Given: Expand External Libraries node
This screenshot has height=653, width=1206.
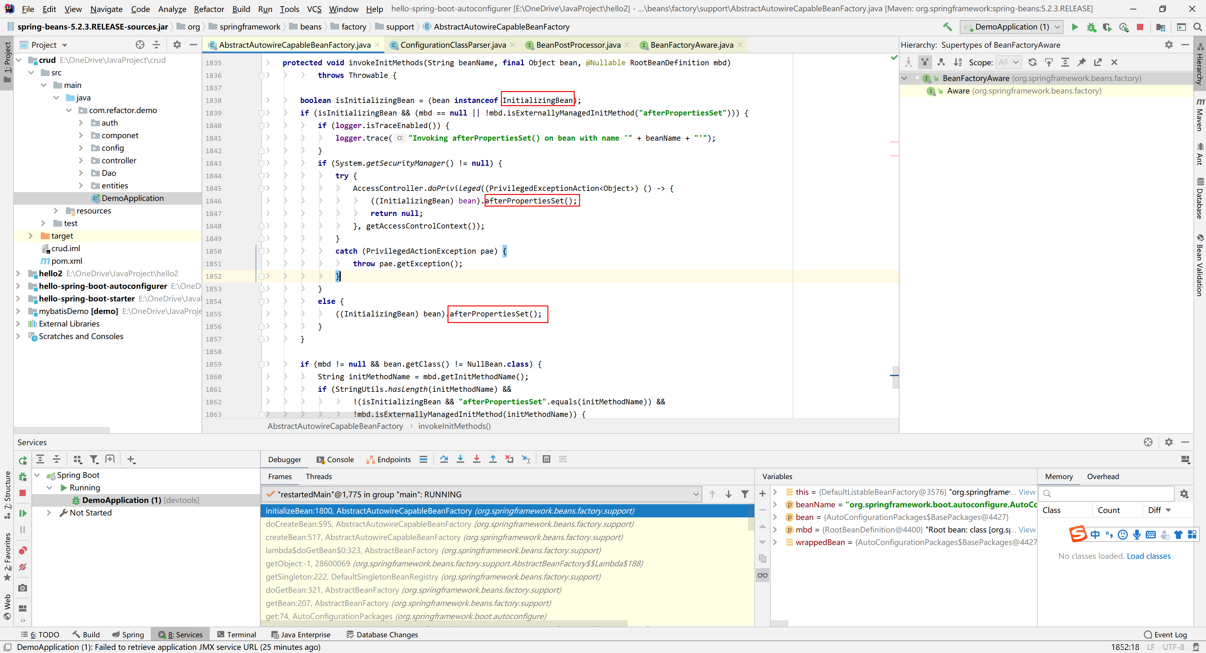Looking at the screenshot, I should pyautogui.click(x=18, y=323).
